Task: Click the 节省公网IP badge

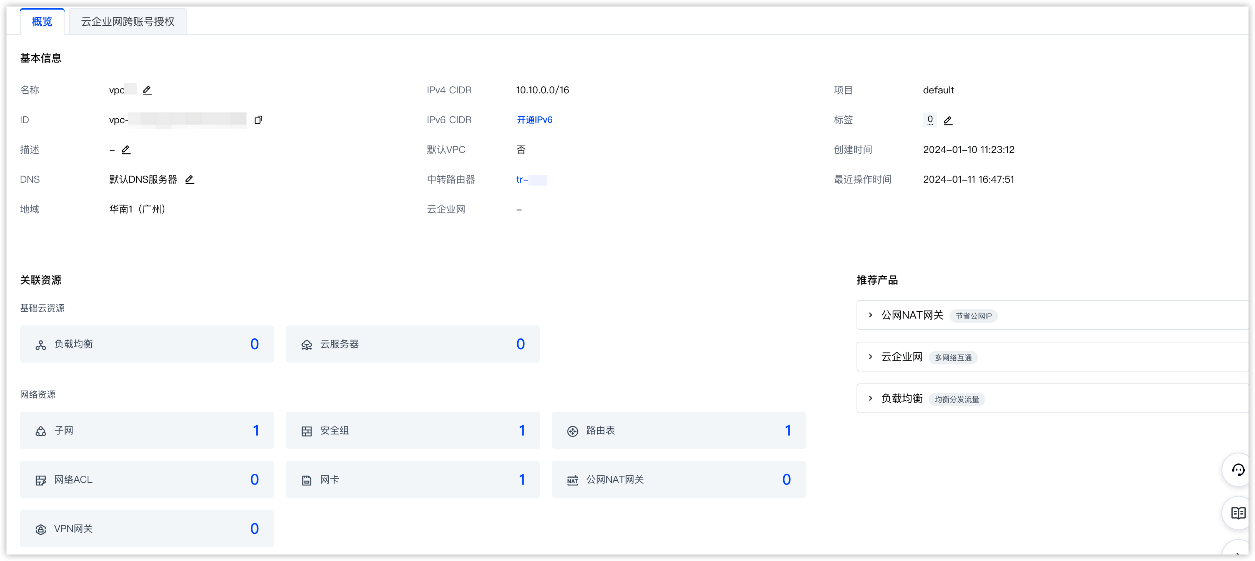Action: click(973, 316)
